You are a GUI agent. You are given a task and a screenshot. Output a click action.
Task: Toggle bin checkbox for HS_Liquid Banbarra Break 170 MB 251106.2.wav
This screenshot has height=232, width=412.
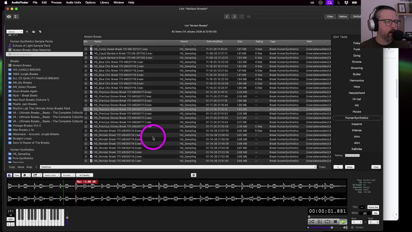(x=86, y=53)
